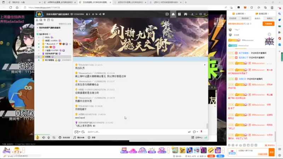
Task: Open the game controller emoji dropdown in chat input
Action: click(77, 132)
